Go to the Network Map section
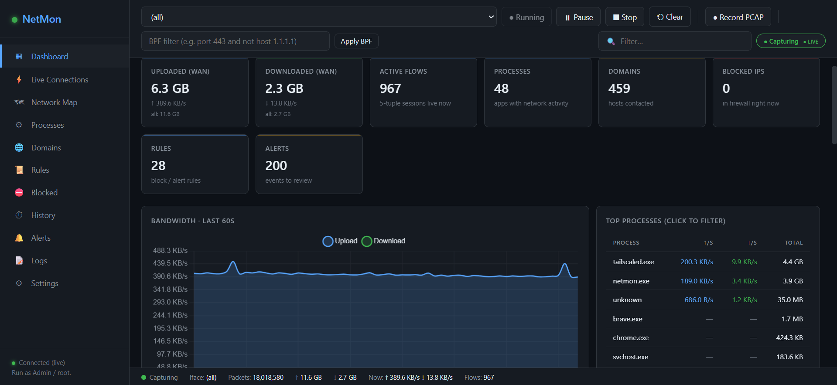837x385 pixels. pyautogui.click(x=65, y=102)
